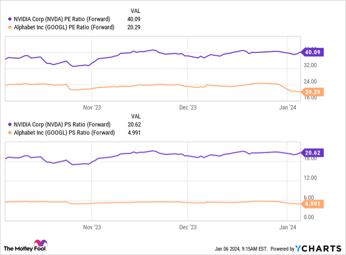Viewport: 346px width, 255px height.
Task: Click the NVIDIA Corp PS Ratio (Forward) legend label
Action: [62, 125]
